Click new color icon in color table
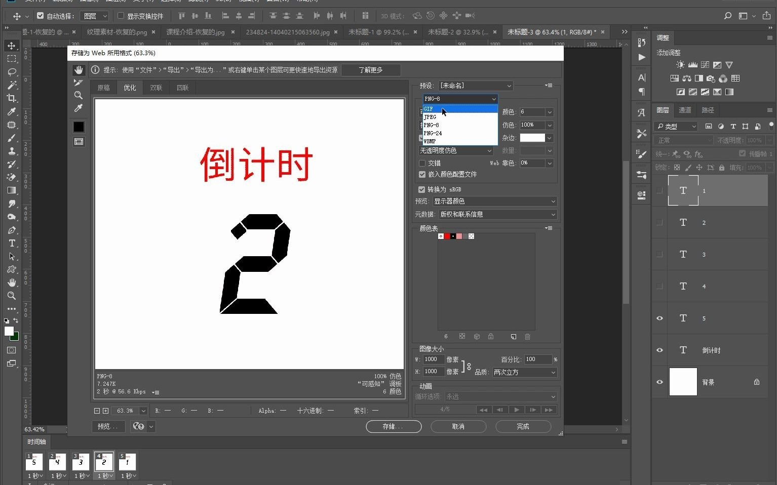 pyautogui.click(x=514, y=337)
